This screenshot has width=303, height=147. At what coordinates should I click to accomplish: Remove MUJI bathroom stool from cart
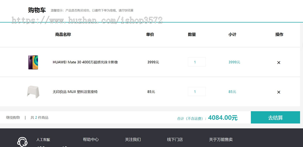pyautogui.click(x=279, y=92)
